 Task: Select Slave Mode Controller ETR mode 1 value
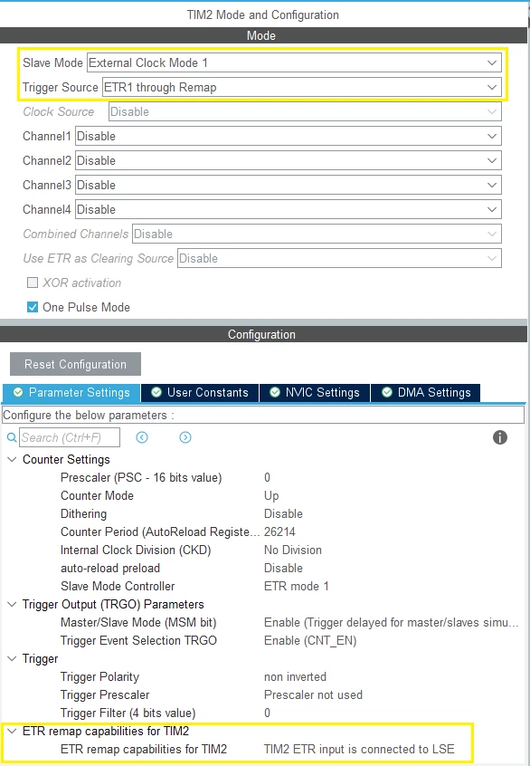pos(297,586)
